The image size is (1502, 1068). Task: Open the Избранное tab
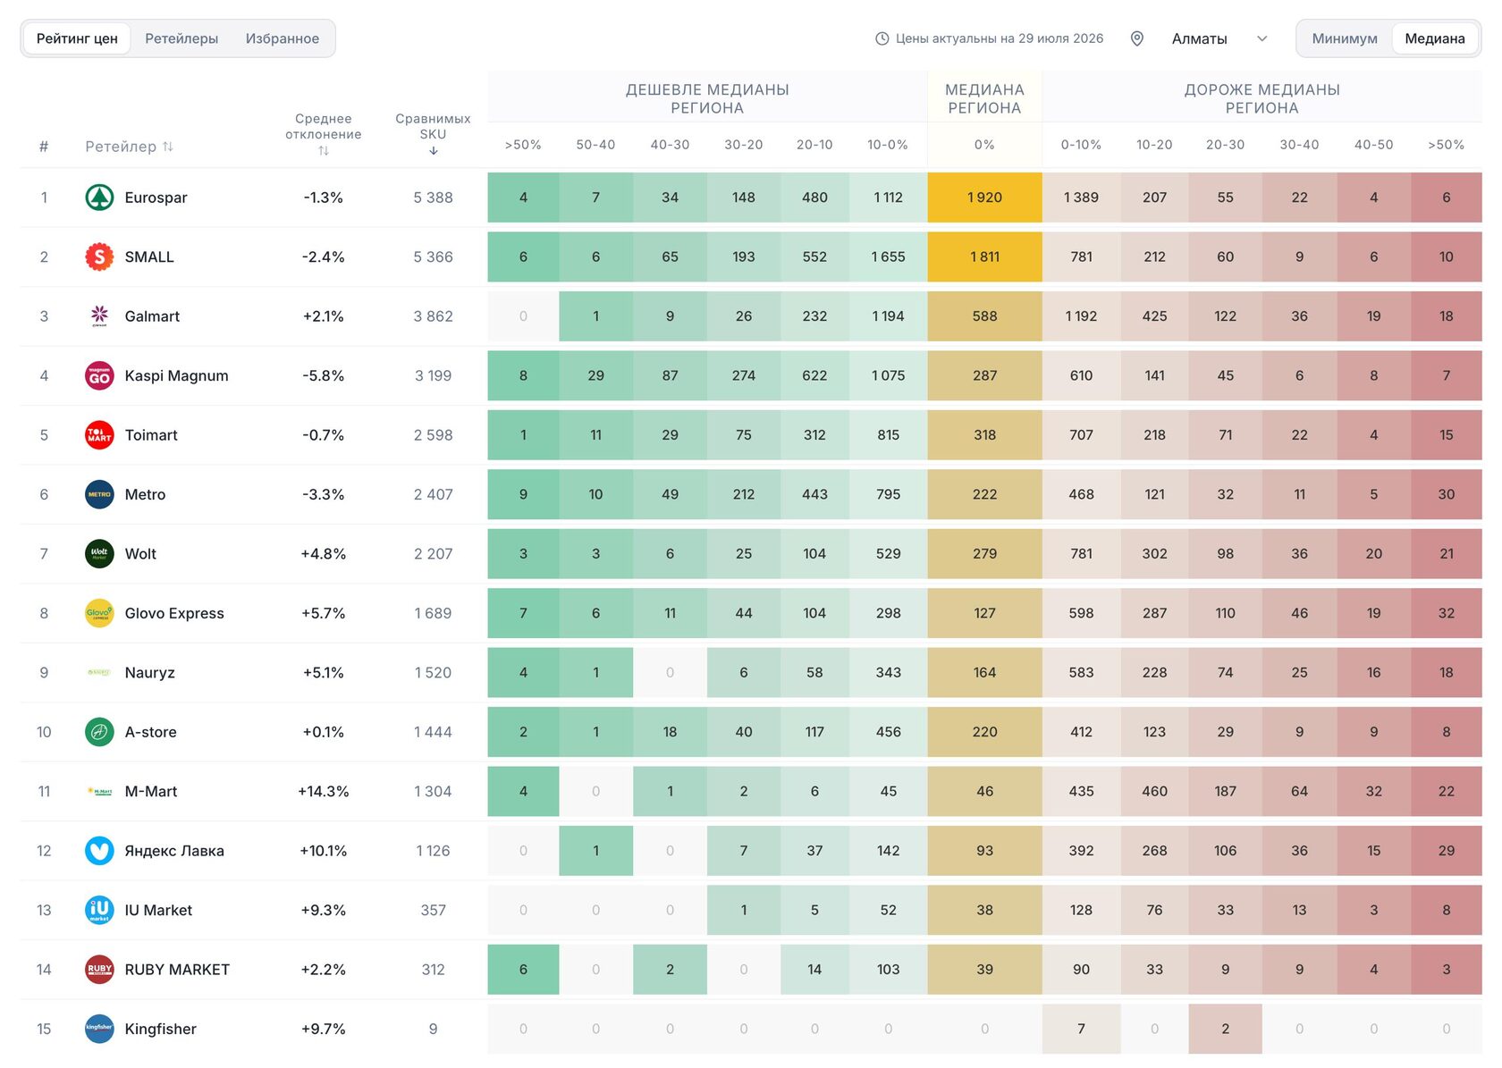click(283, 38)
